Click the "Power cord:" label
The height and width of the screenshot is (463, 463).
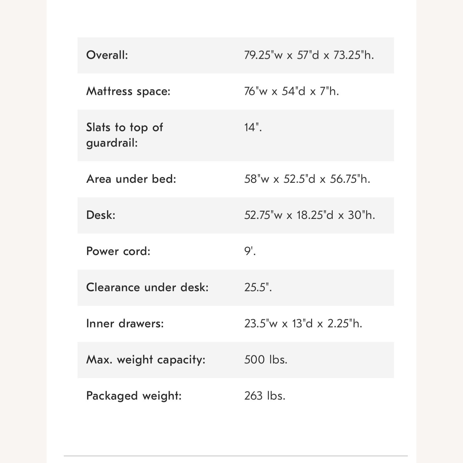(x=118, y=251)
